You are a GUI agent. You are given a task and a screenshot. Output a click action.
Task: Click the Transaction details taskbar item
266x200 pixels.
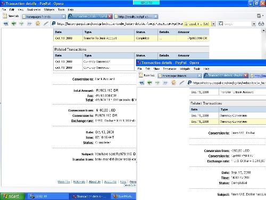tap(90, 196)
